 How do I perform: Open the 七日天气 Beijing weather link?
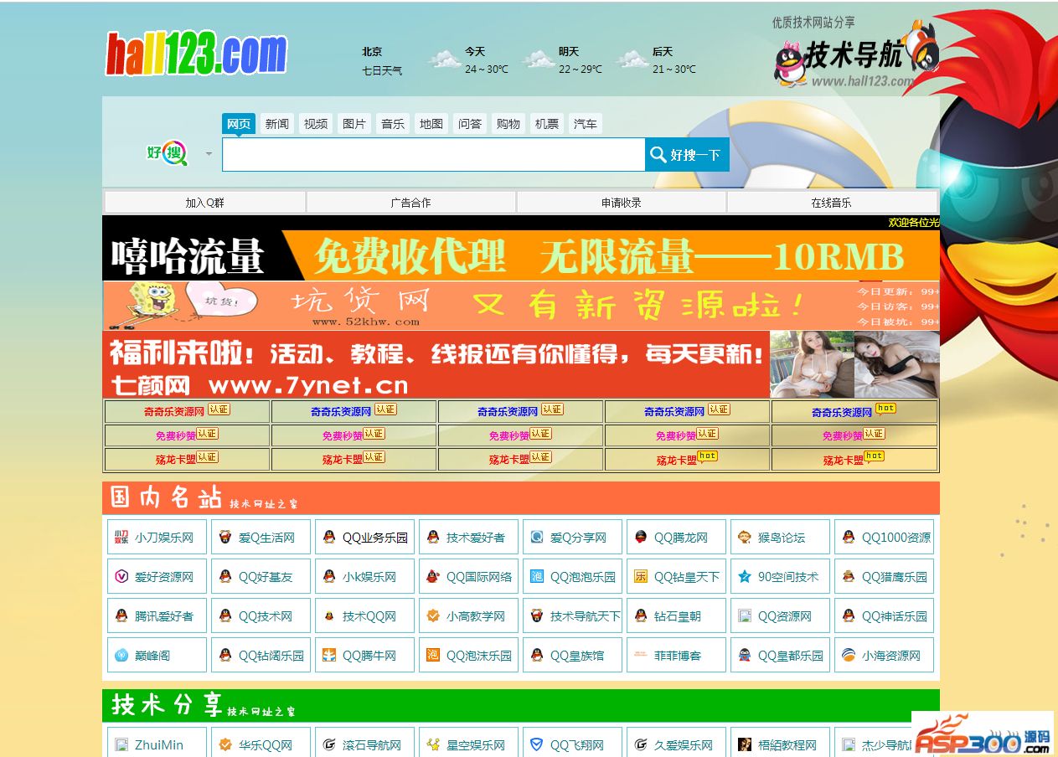point(382,70)
